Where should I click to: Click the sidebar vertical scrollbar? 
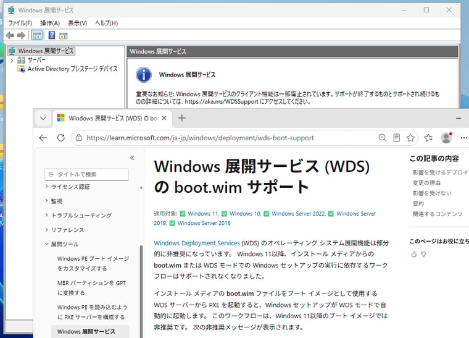pyautogui.click(x=141, y=290)
